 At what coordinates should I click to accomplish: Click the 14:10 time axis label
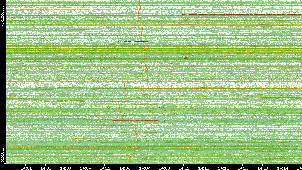(x=203, y=168)
